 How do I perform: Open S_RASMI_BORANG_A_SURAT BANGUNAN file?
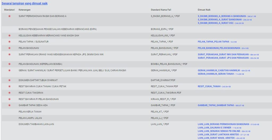tap(219, 20)
